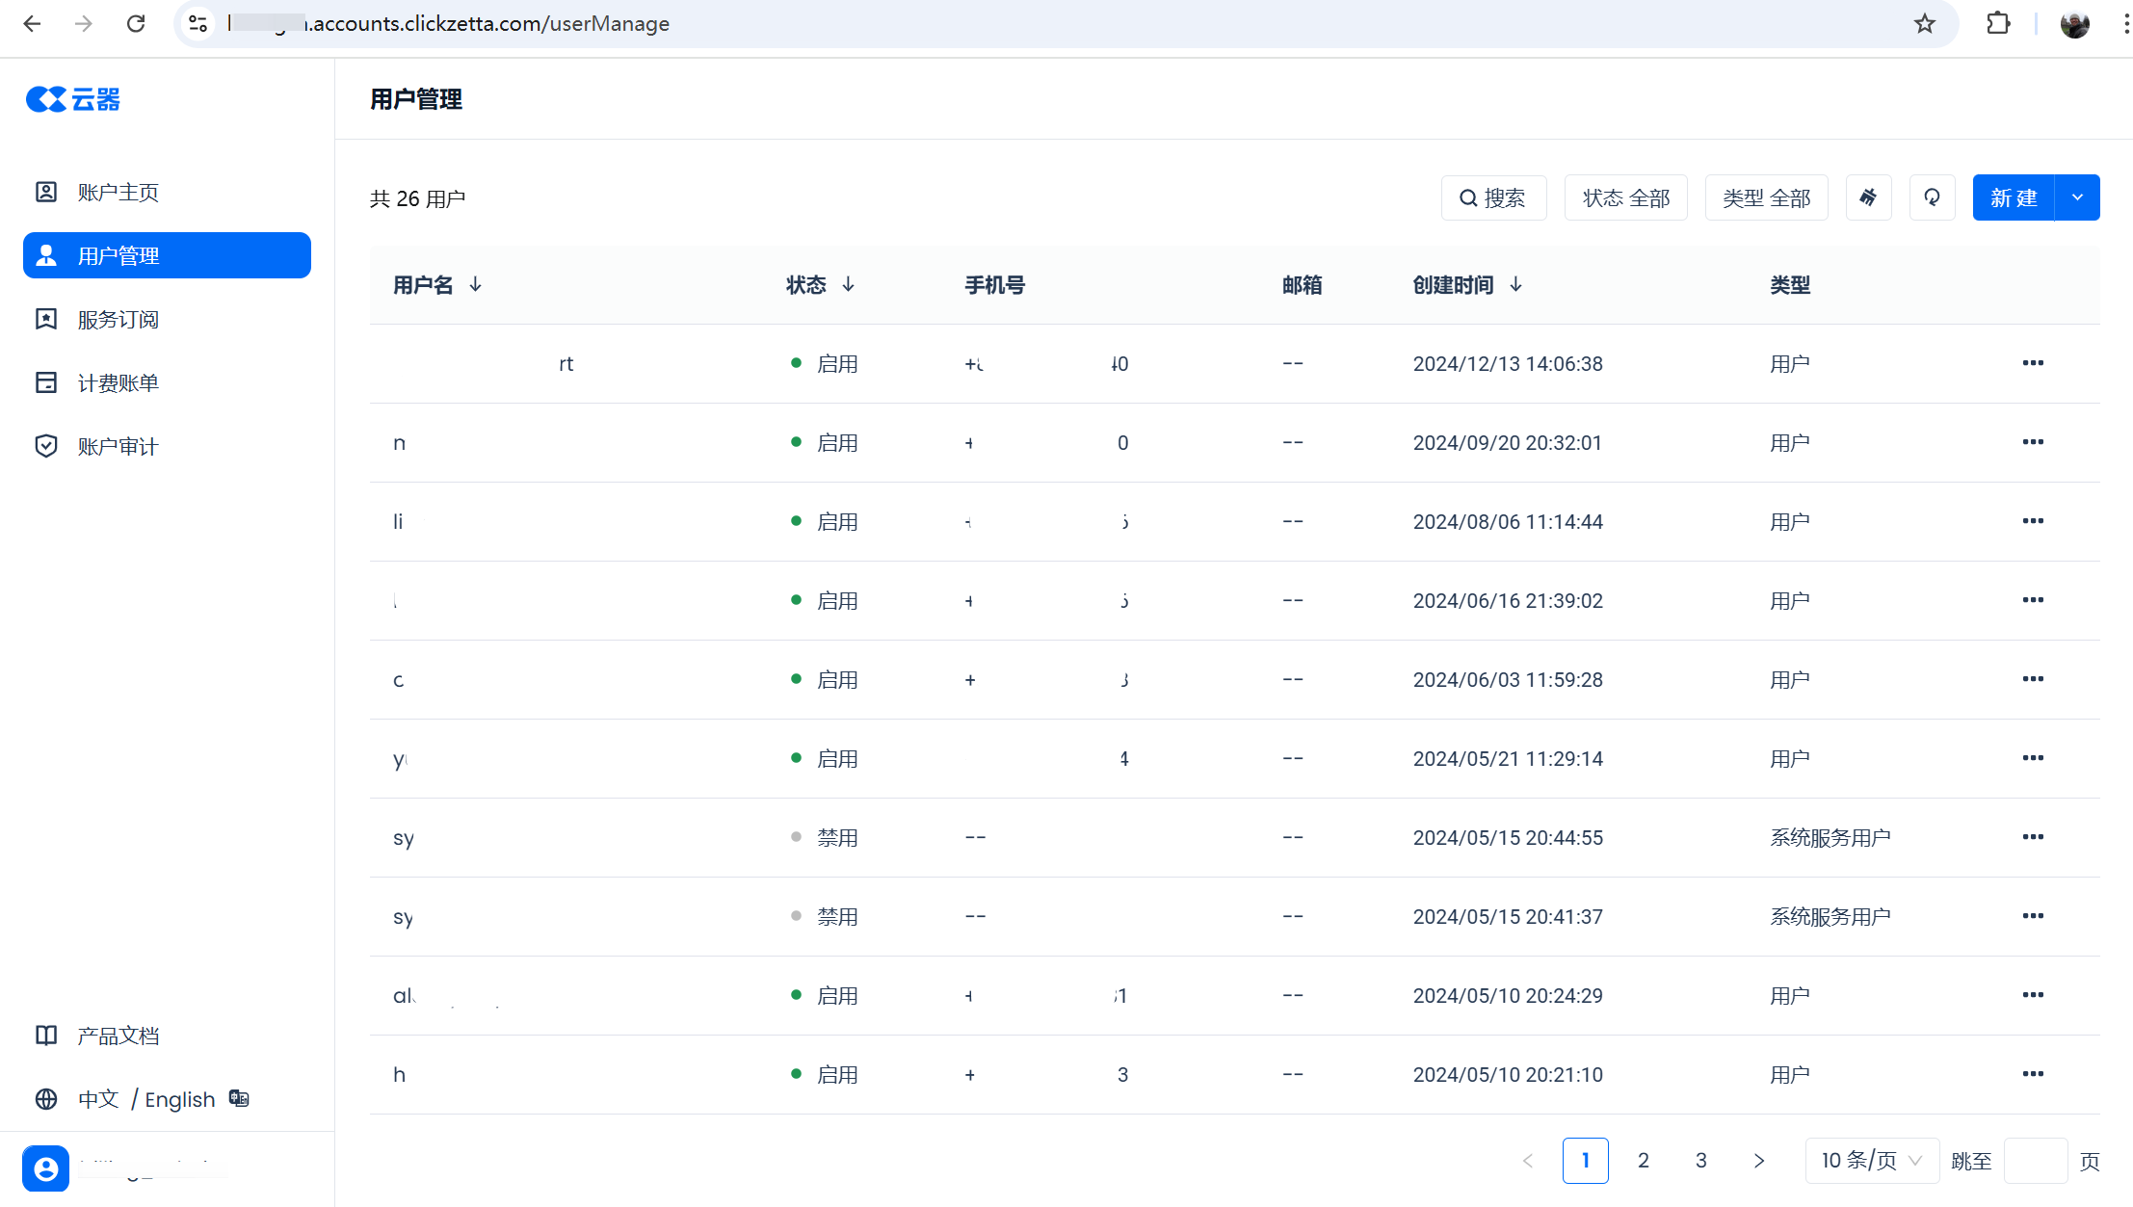Image resolution: width=2133 pixels, height=1207 pixels.
Task: Click the icon left of refresh in toolbar
Action: (1868, 197)
